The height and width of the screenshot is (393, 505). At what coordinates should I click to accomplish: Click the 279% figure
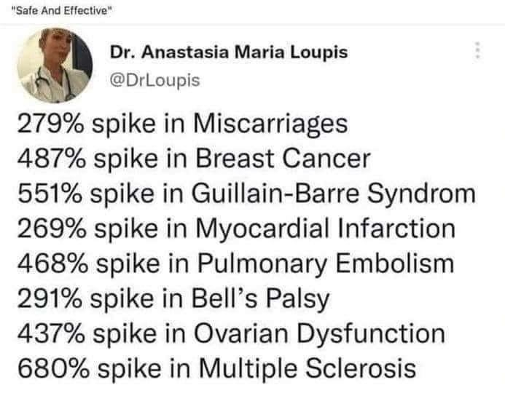click(50, 124)
